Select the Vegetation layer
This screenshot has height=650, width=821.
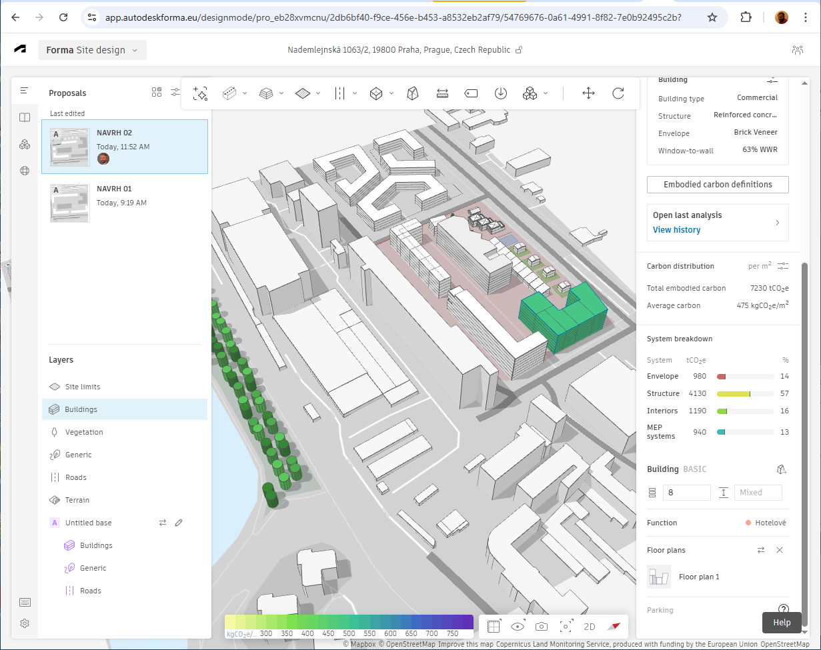click(84, 432)
